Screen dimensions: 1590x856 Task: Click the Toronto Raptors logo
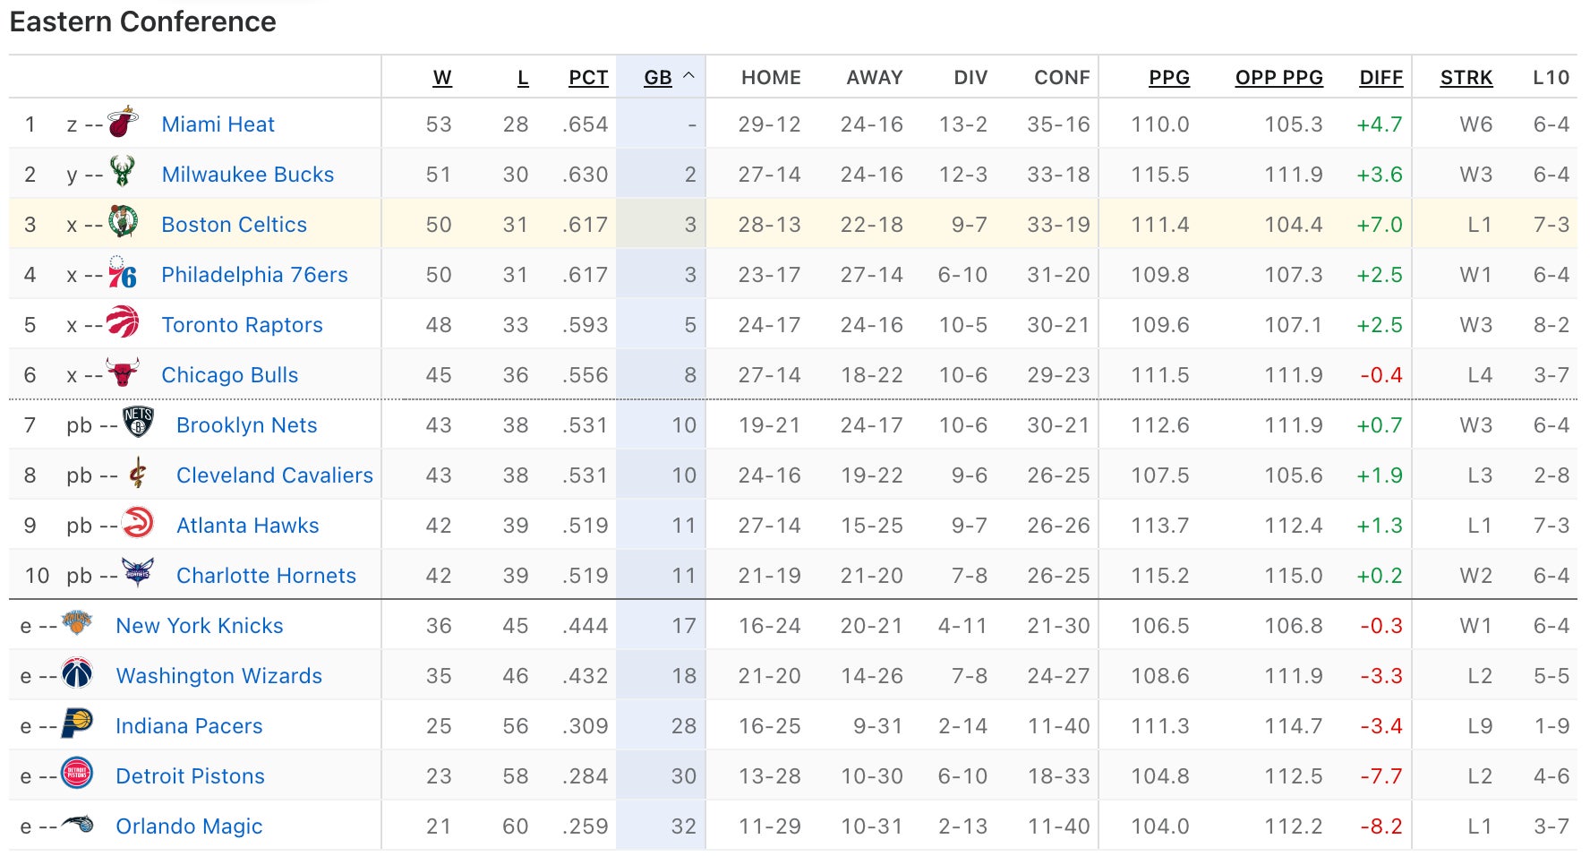pyautogui.click(x=123, y=321)
